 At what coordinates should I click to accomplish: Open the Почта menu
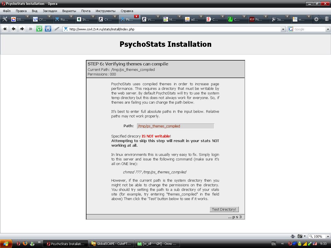point(86,11)
